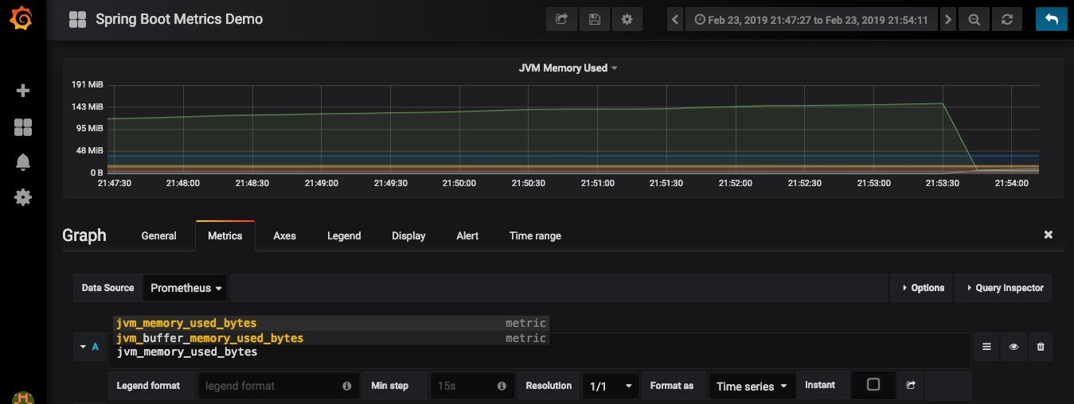This screenshot has height=404, width=1074.
Task: Open the Dashboards grid icon in sidebar
Action: pos(23,126)
